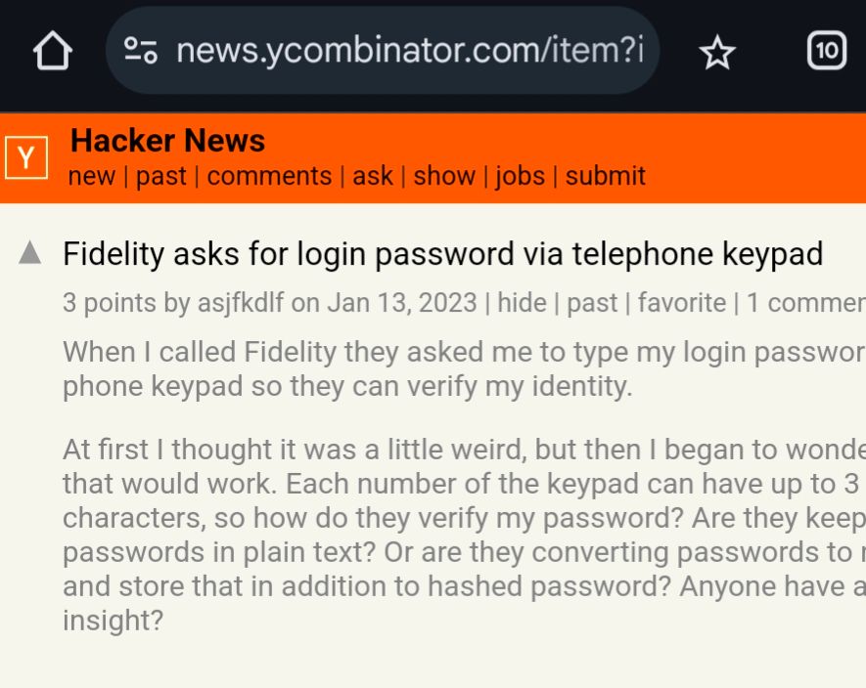This screenshot has height=688, width=866.
Task: Open the past stories page
Action: point(161,176)
